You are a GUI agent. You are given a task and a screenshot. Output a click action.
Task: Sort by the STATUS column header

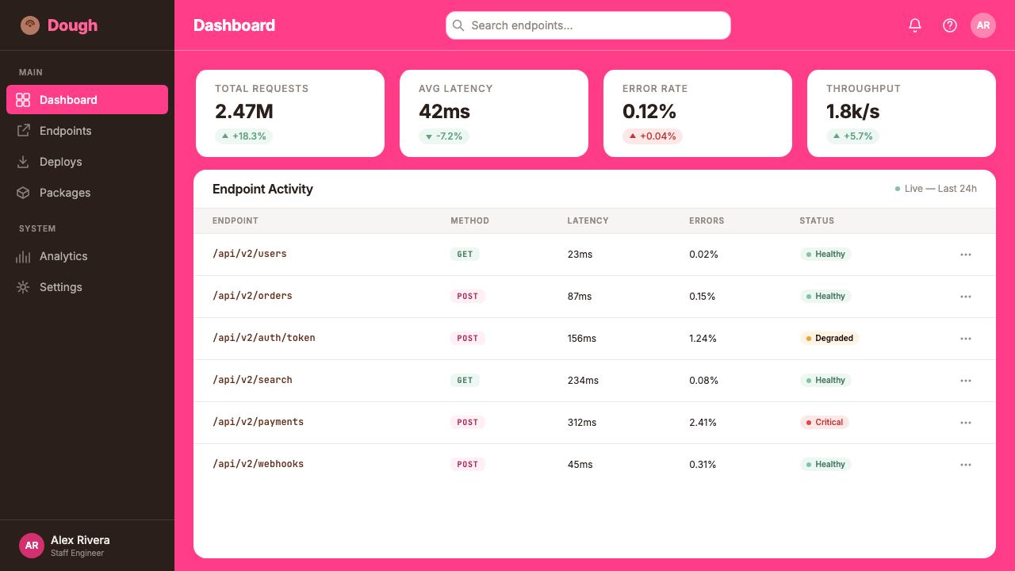817,220
